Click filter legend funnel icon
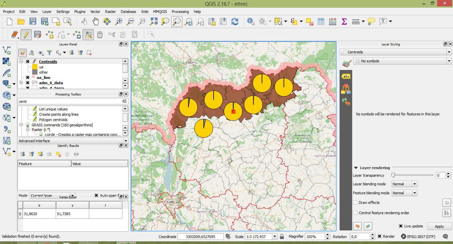The height and width of the screenshot is (244, 453). point(49,52)
